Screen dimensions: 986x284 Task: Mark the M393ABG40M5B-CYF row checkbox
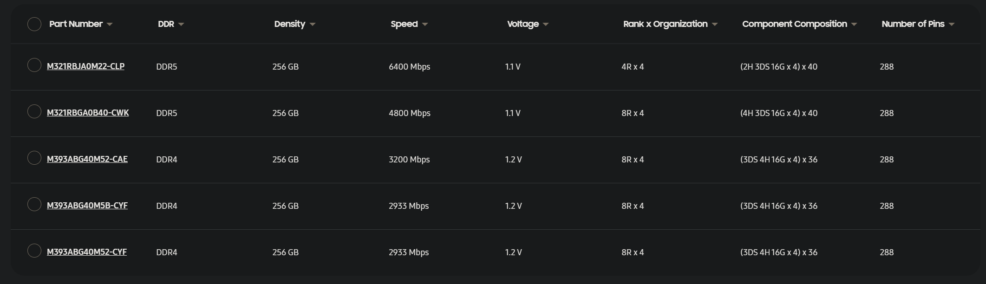click(x=34, y=205)
